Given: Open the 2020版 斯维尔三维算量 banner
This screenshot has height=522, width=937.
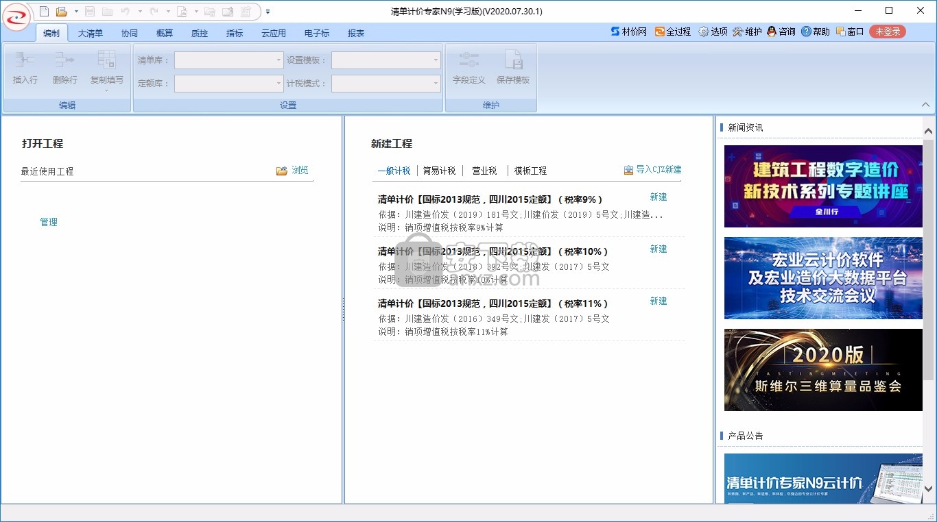Looking at the screenshot, I should point(823,370).
